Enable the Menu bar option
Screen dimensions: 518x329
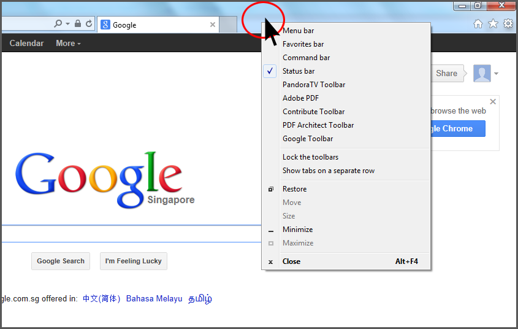point(346,31)
